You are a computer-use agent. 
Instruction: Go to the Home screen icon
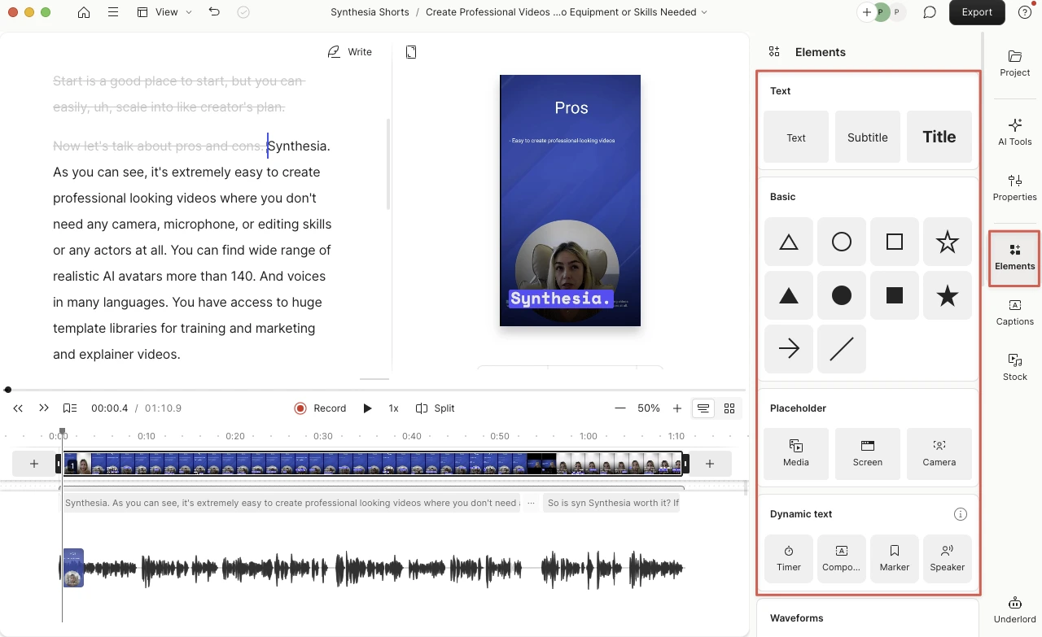[x=84, y=12]
